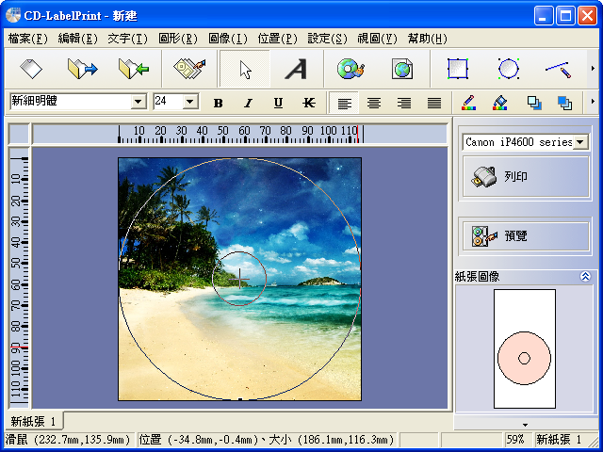Open the 文字(T) menu
Screen dimensions: 603x452
(x=128, y=39)
